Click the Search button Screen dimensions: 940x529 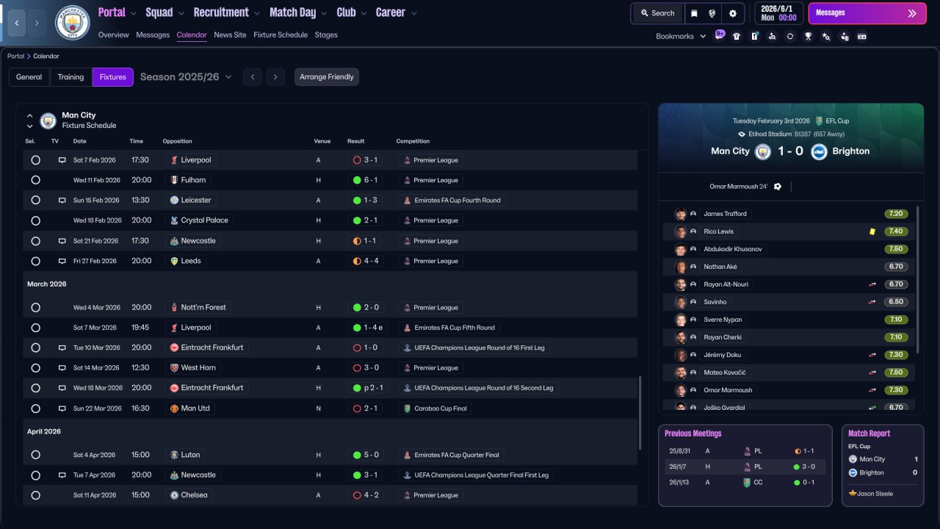(657, 13)
